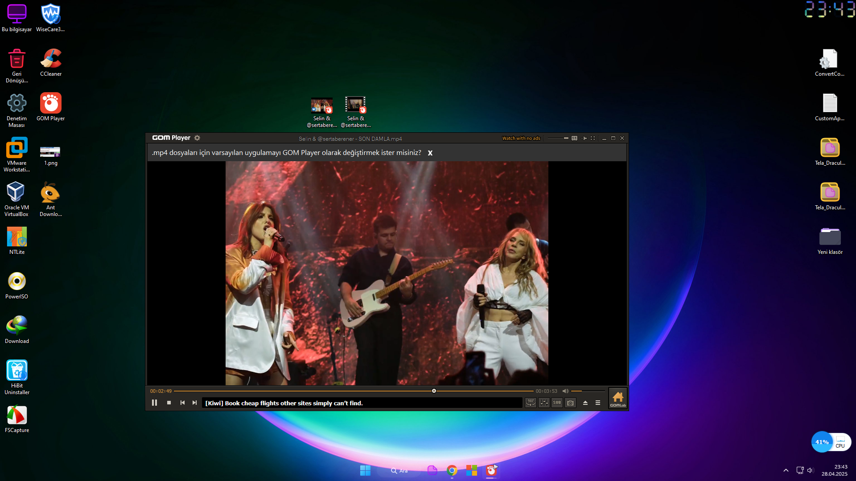Viewport: 856px width, 481px height.
Task: Pause the playing video
Action: (154, 403)
